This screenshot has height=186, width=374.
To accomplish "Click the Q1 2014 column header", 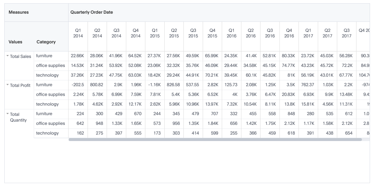I will point(78,33).
